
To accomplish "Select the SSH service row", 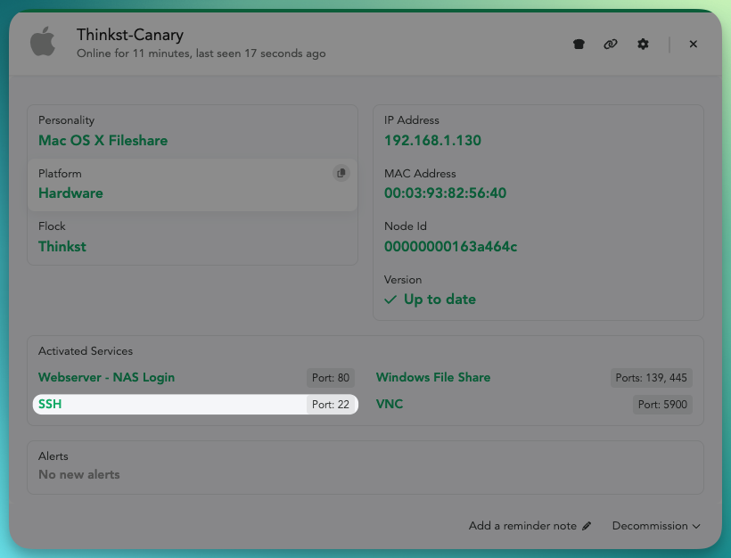I will point(195,404).
